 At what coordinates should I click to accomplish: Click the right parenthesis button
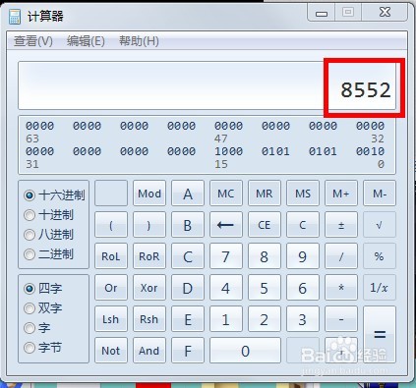point(149,225)
